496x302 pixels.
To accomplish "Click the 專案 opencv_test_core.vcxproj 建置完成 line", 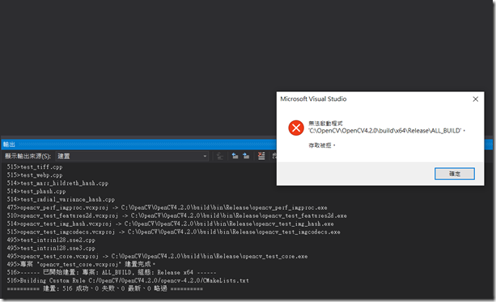I will [x=81, y=264].
